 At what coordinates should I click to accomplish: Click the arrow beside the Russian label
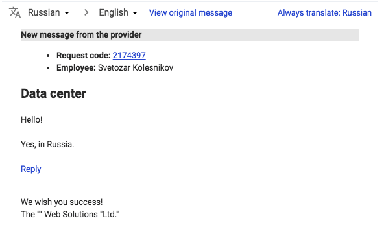(67, 13)
